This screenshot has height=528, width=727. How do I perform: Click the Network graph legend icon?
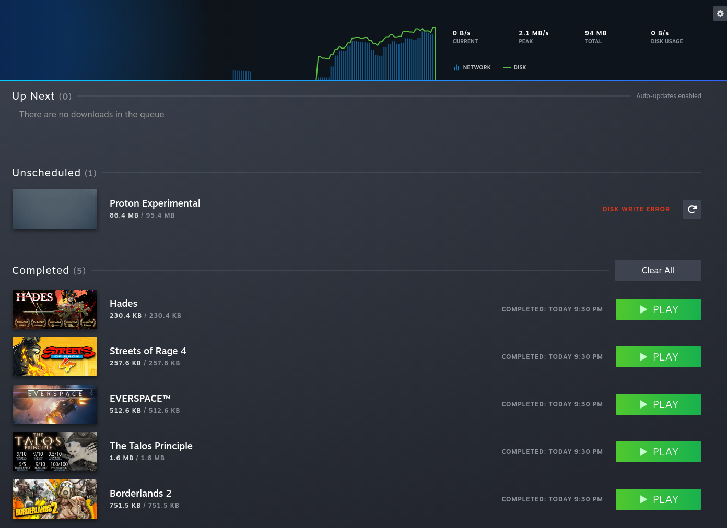click(456, 67)
